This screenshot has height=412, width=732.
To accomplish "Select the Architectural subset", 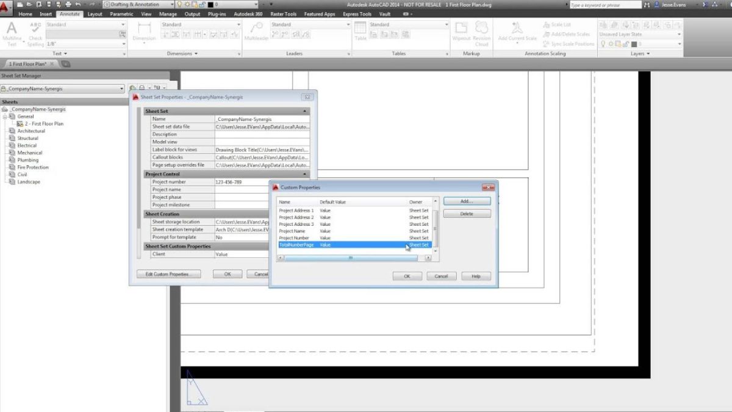I will (x=31, y=131).
